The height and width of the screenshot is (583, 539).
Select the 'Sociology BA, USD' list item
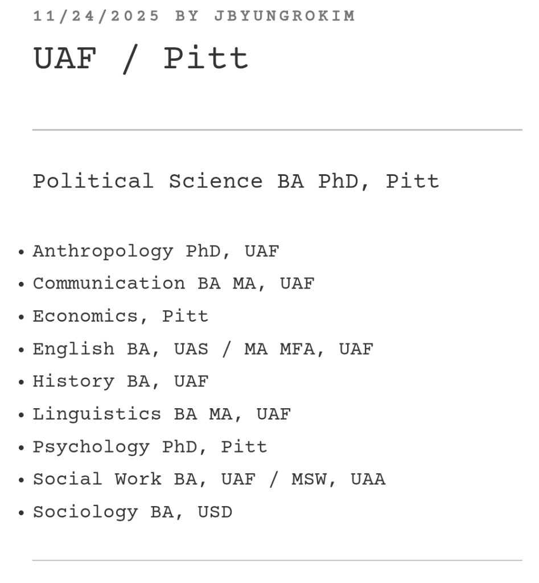(132, 512)
